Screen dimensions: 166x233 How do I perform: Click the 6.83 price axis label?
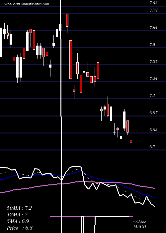153,129
